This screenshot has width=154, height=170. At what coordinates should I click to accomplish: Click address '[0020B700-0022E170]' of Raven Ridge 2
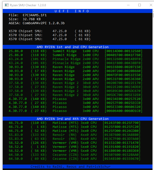click(124, 83)
